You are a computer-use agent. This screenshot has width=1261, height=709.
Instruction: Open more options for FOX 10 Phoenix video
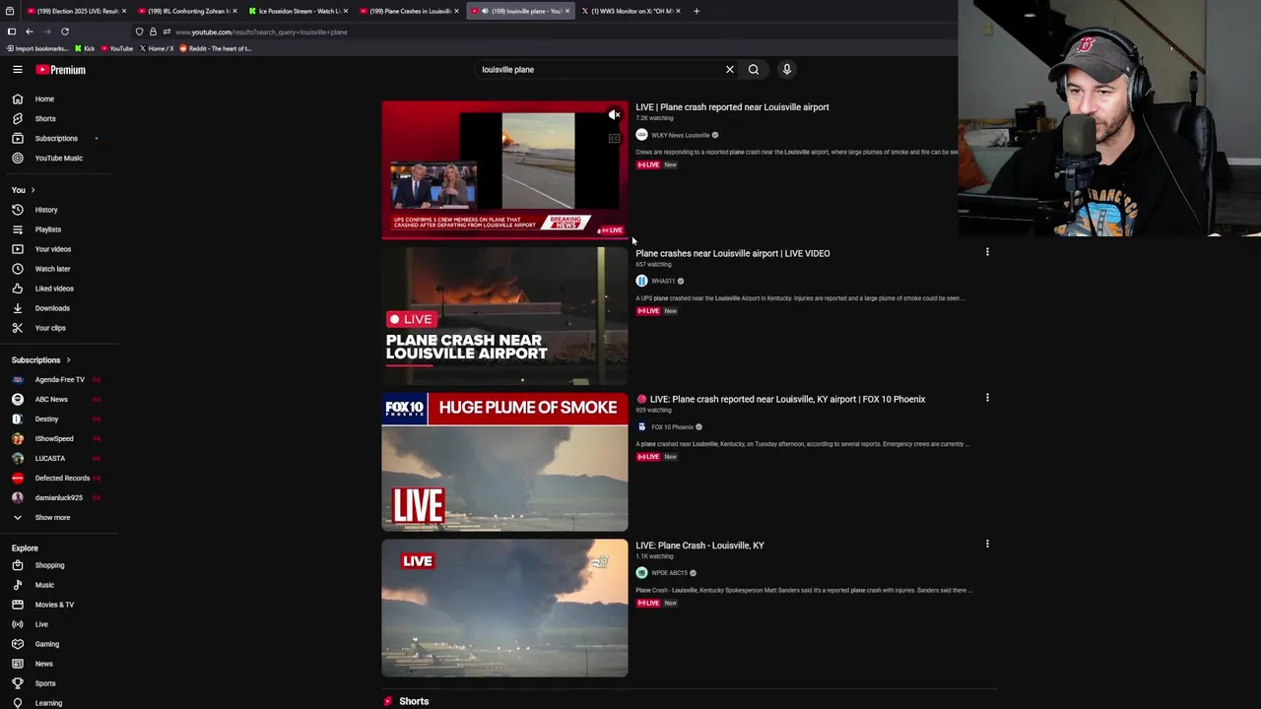pos(987,398)
